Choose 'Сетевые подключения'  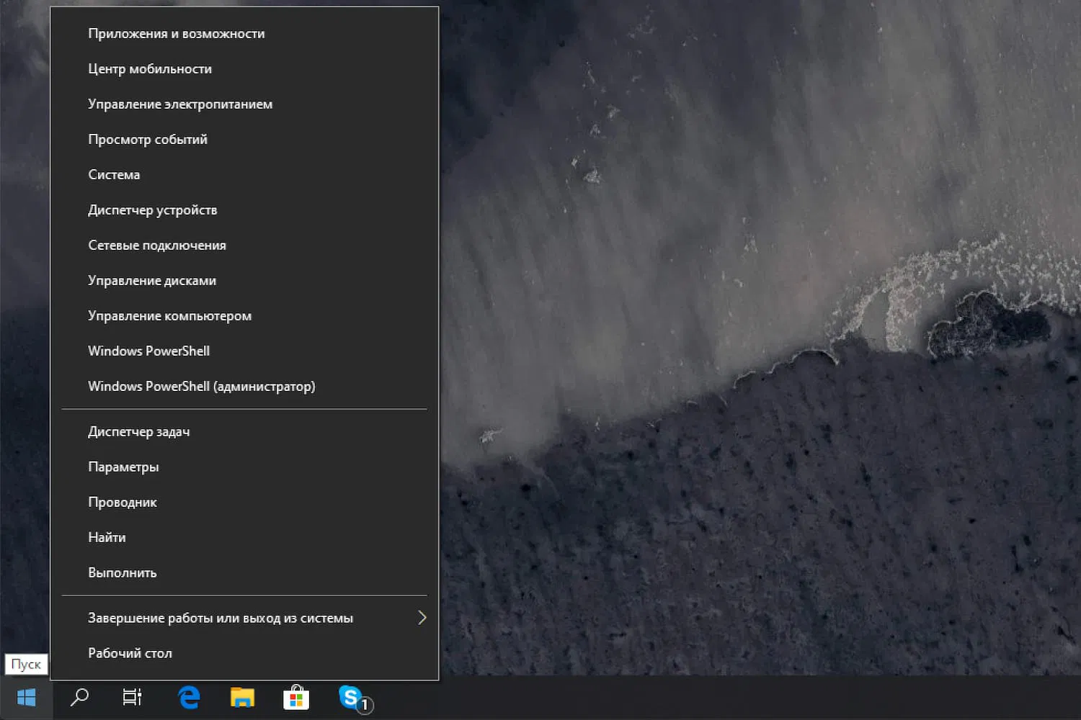[x=244, y=246]
